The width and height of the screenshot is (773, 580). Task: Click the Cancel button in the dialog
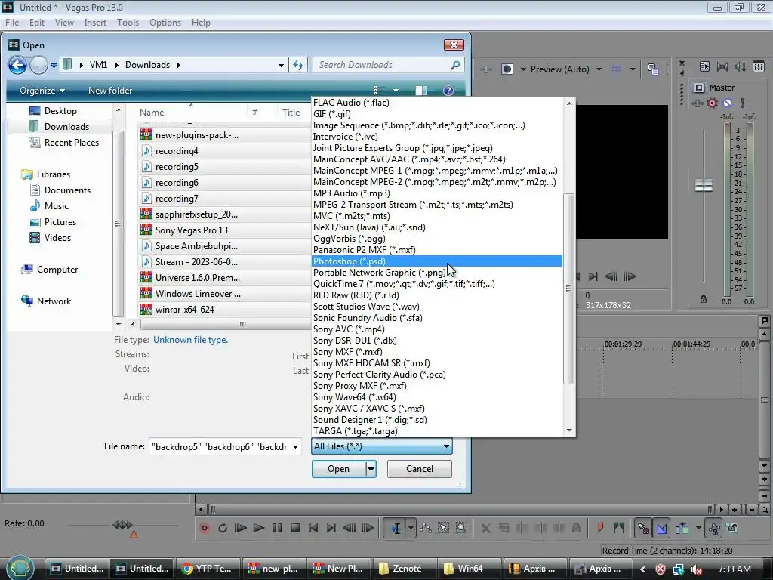pos(420,469)
